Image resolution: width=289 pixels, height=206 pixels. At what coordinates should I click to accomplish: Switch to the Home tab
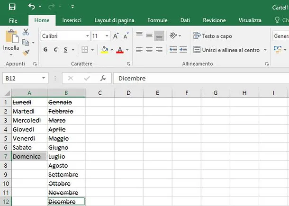coord(42,20)
